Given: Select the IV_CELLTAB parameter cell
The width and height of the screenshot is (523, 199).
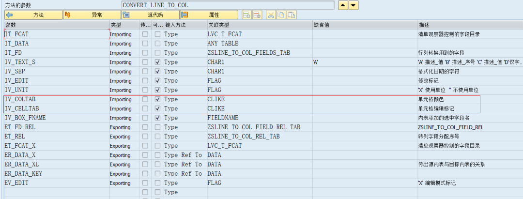Looking at the screenshot, I should (57, 108).
